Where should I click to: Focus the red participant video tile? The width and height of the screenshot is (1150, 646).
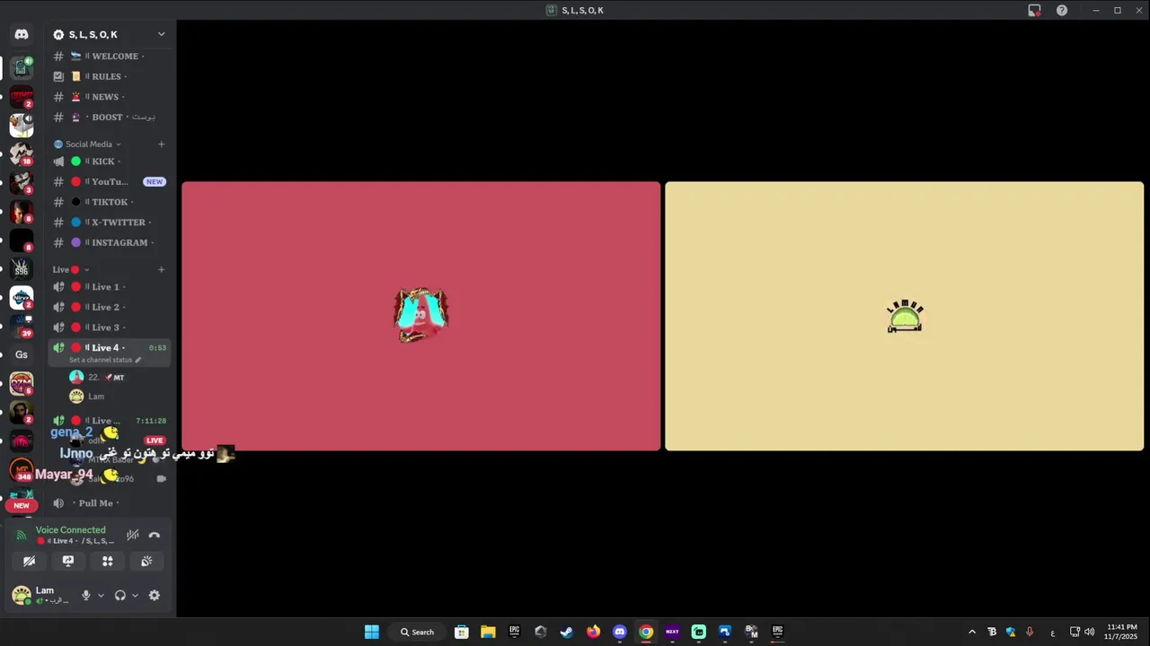[x=421, y=316]
